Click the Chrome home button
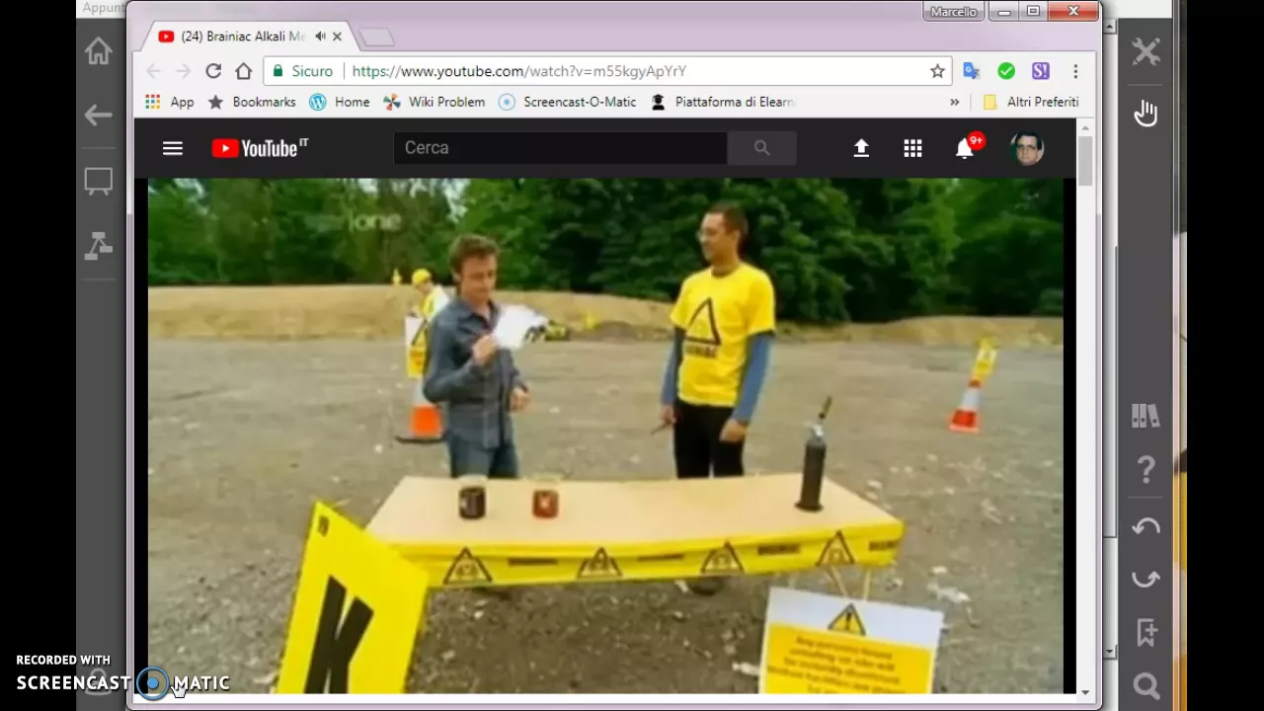The width and height of the screenshot is (1264, 711). [244, 71]
